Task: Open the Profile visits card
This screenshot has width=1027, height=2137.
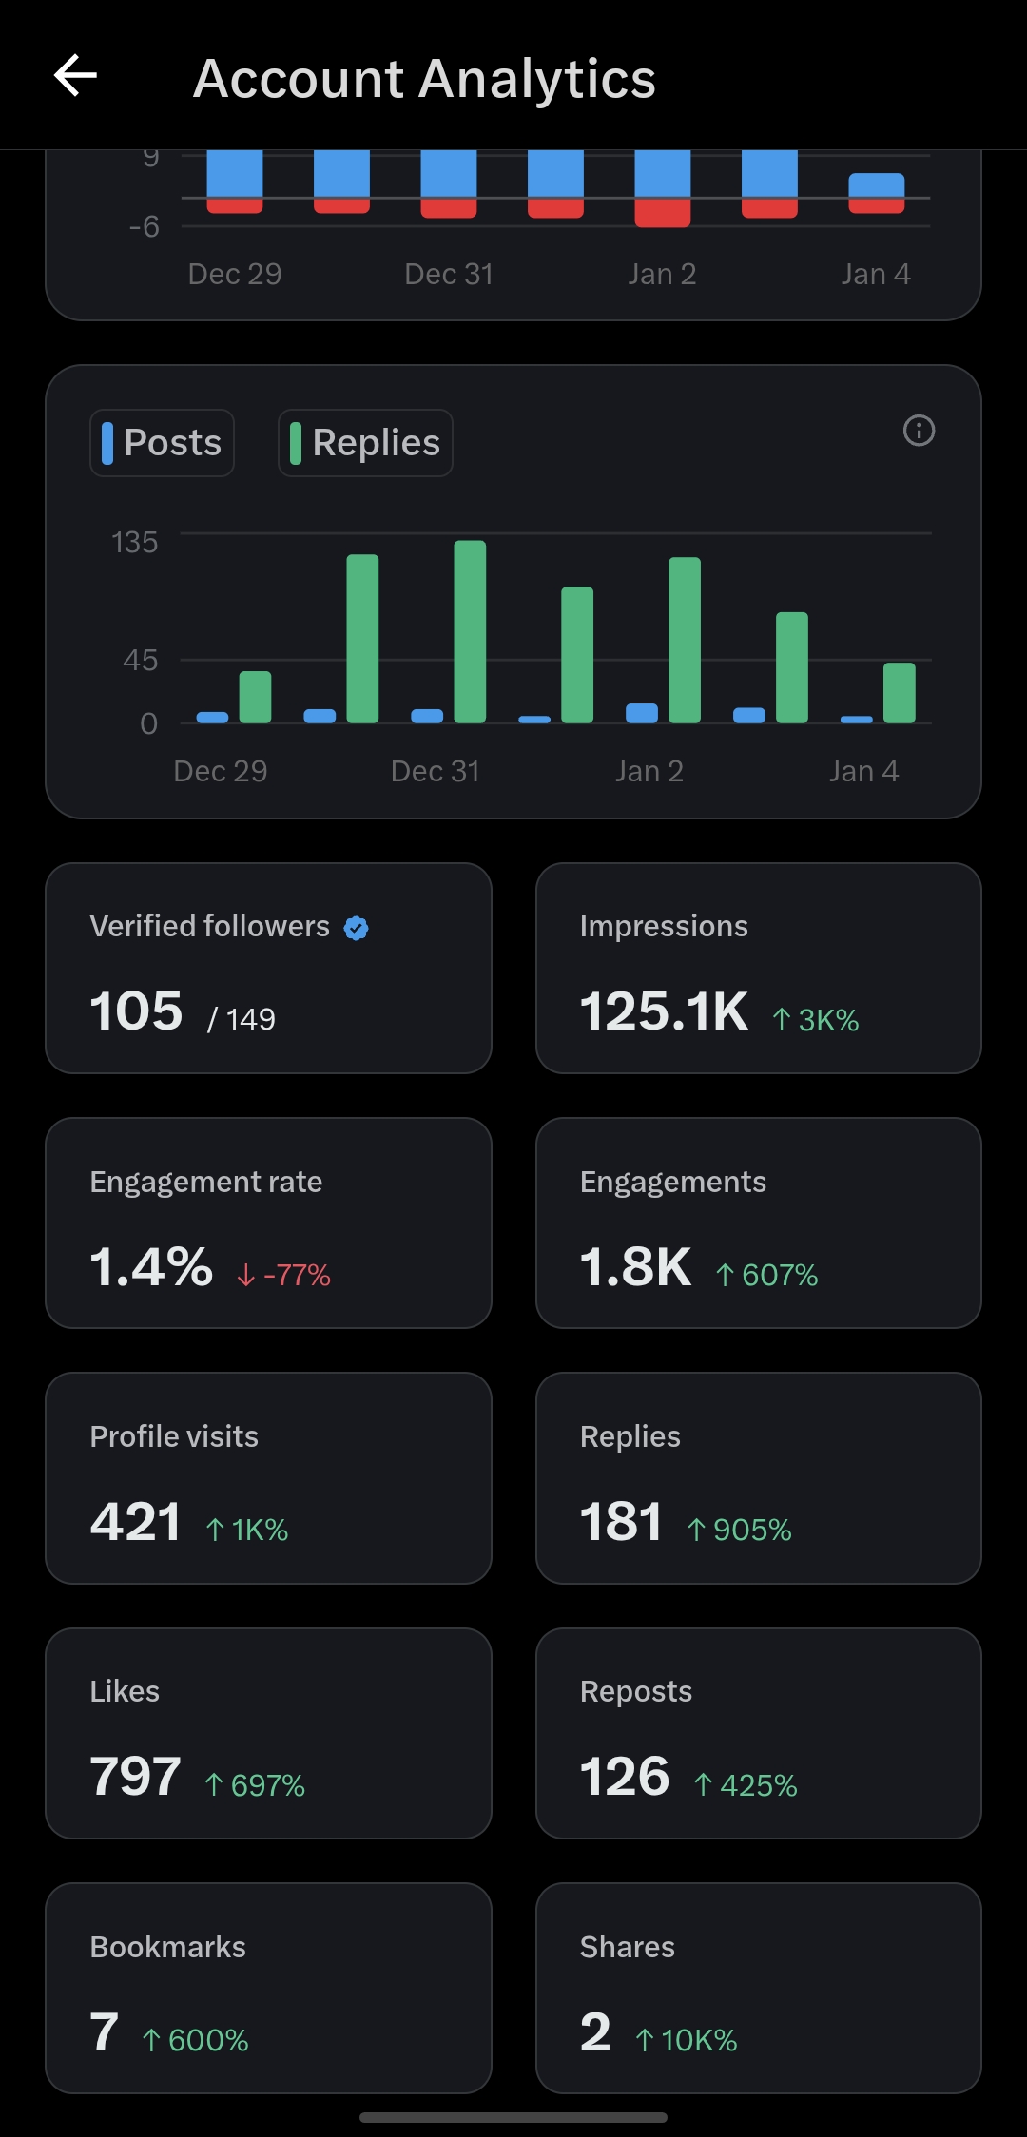Action: [268, 1477]
